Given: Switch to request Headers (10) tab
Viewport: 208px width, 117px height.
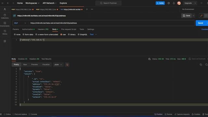Looking at the screenshot, I should pyautogui.click(x=43, y=29).
